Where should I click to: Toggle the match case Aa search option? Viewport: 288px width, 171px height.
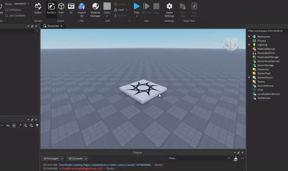pos(8,126)
